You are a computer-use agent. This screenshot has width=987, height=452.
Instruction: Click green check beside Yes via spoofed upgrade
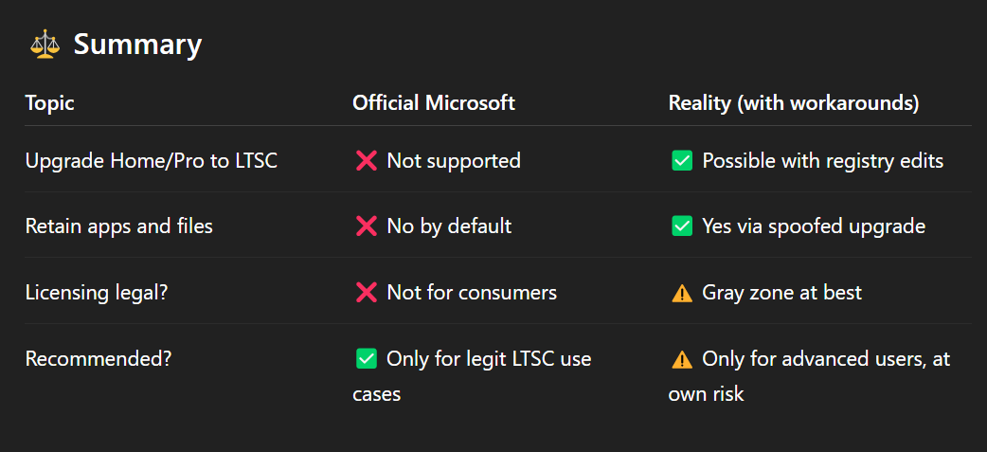coord(682,226)
